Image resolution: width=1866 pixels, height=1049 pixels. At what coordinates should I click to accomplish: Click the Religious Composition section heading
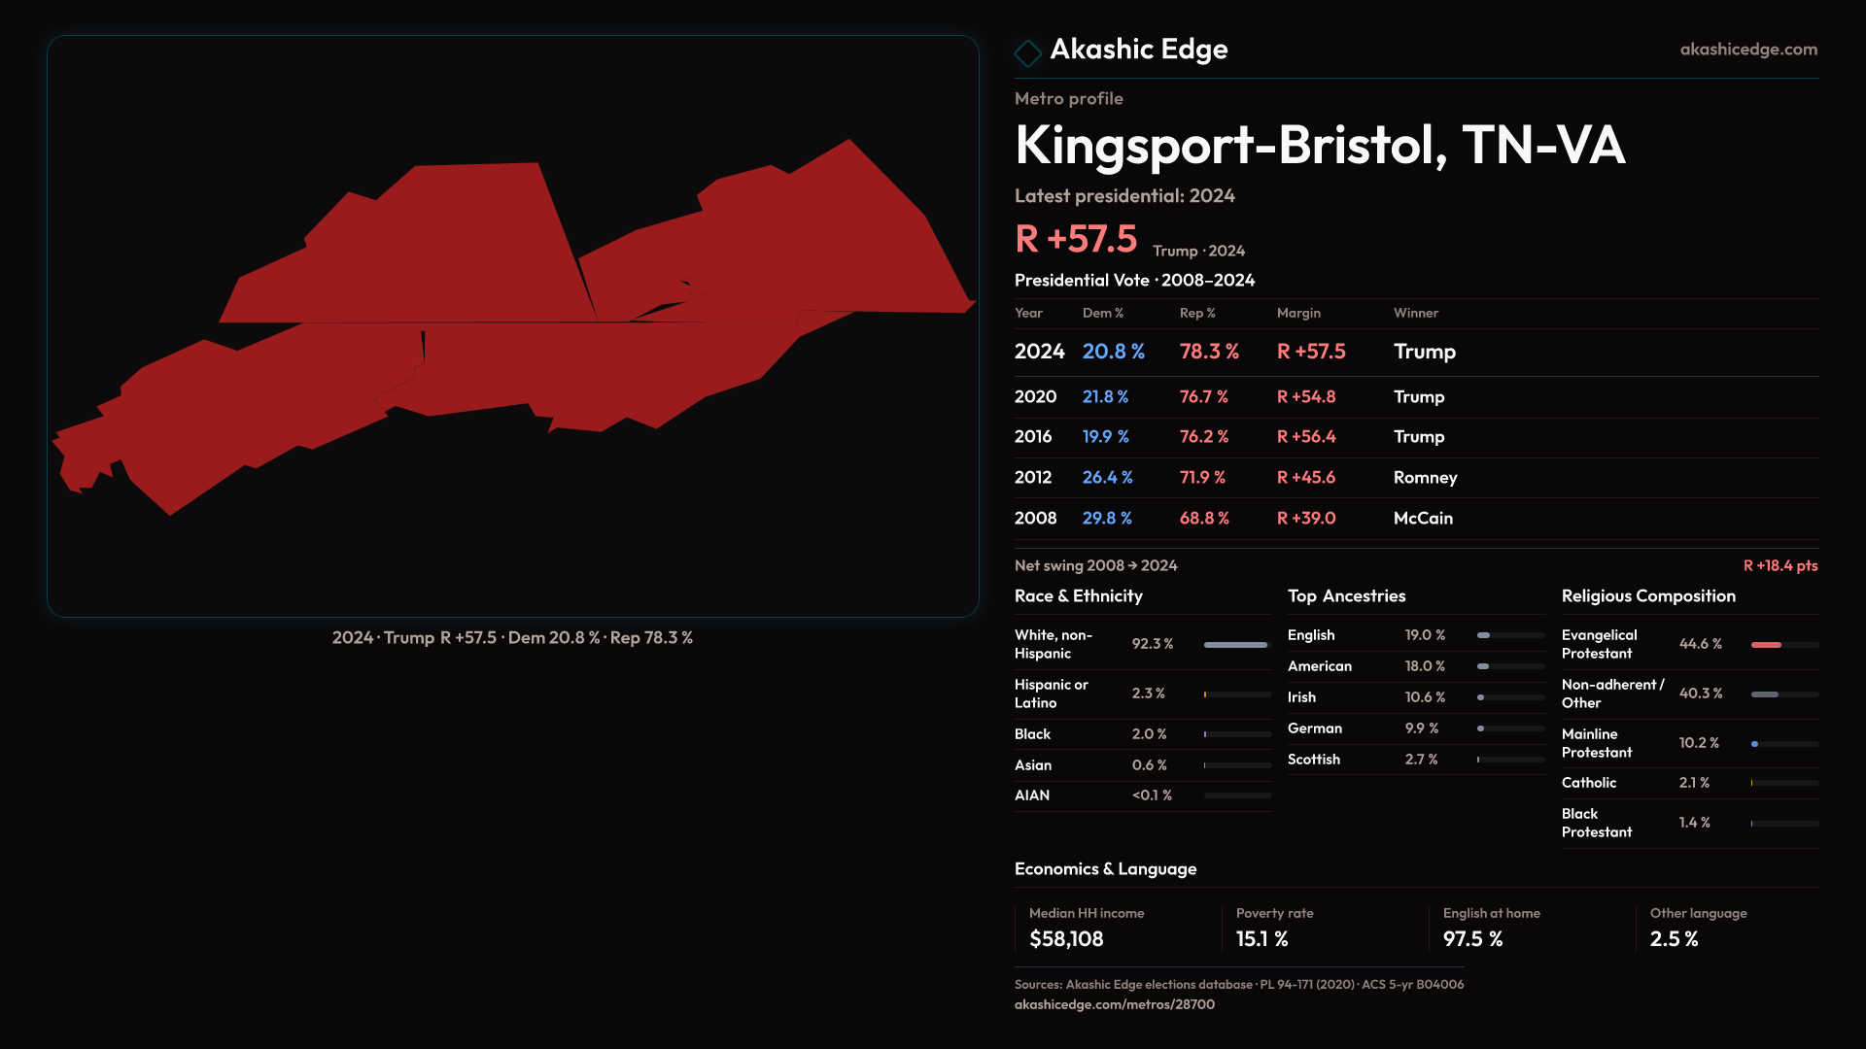[x=1647, y=596]
